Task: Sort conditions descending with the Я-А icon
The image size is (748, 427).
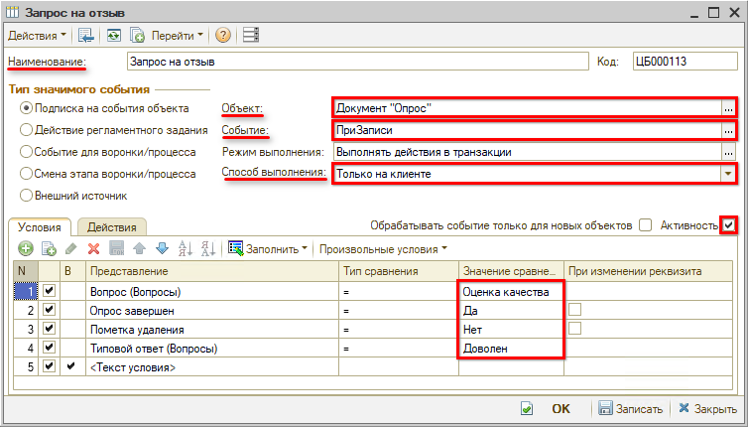Action: [208, 248]
